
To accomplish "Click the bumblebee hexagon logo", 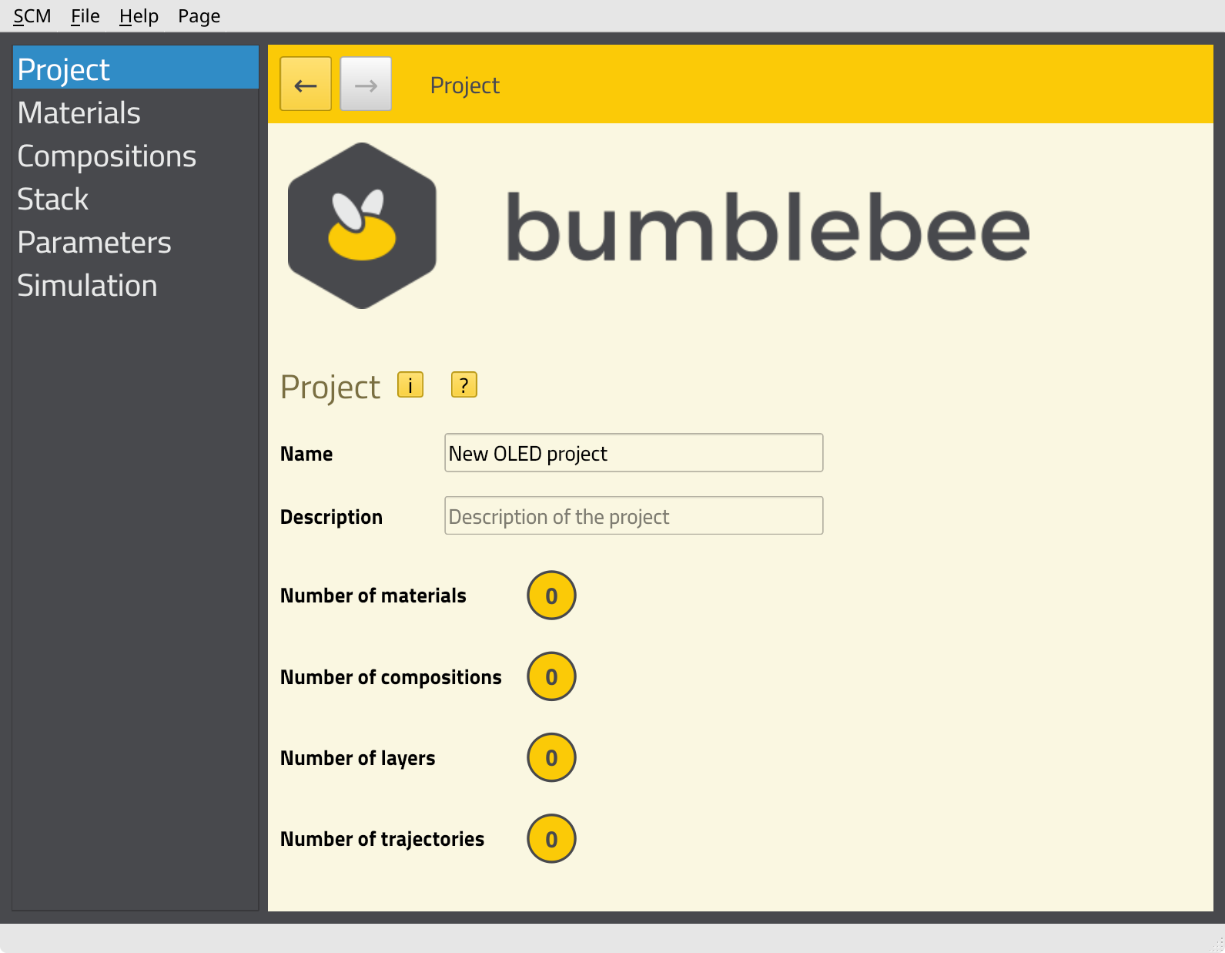I will coord(362,226).
